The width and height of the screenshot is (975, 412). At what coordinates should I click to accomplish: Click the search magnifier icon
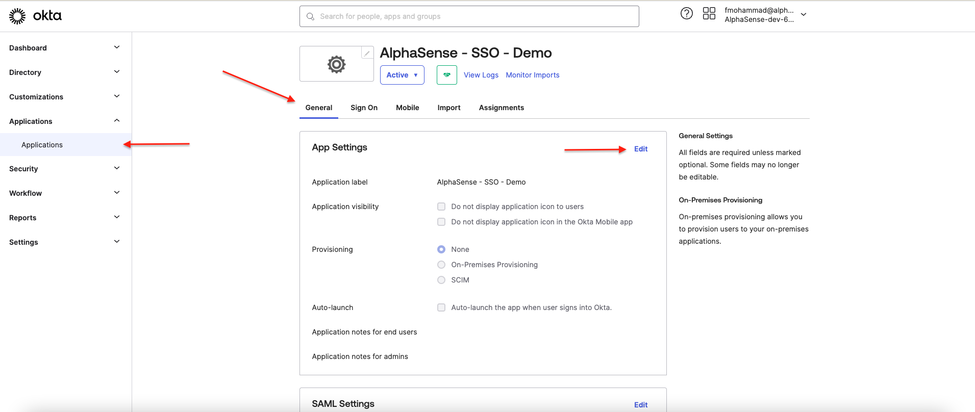(x=310, y=16)
